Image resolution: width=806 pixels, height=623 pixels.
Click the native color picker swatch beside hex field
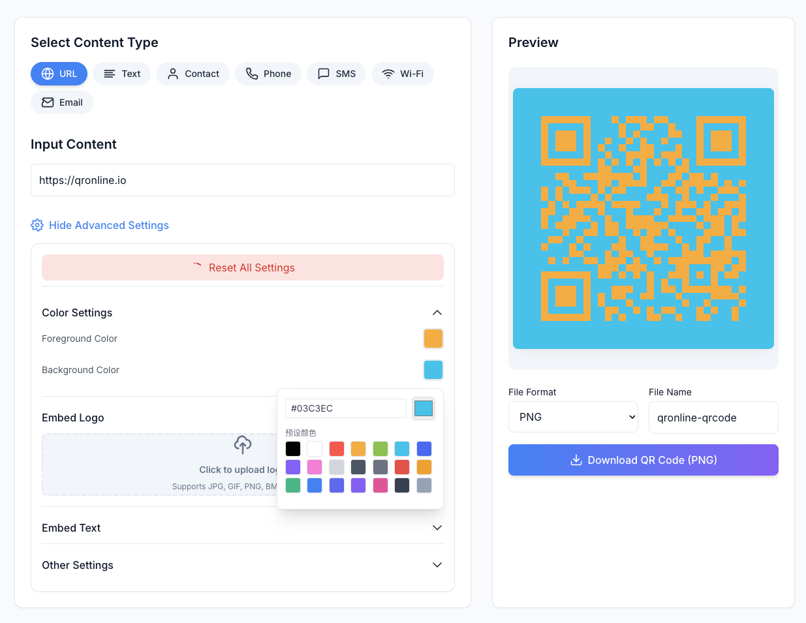point(424,408)
